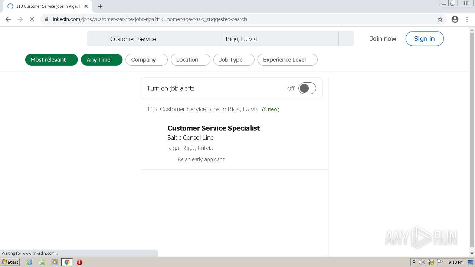
Task: Toggle job alerts switch on
Action: [x=307, y=88]
